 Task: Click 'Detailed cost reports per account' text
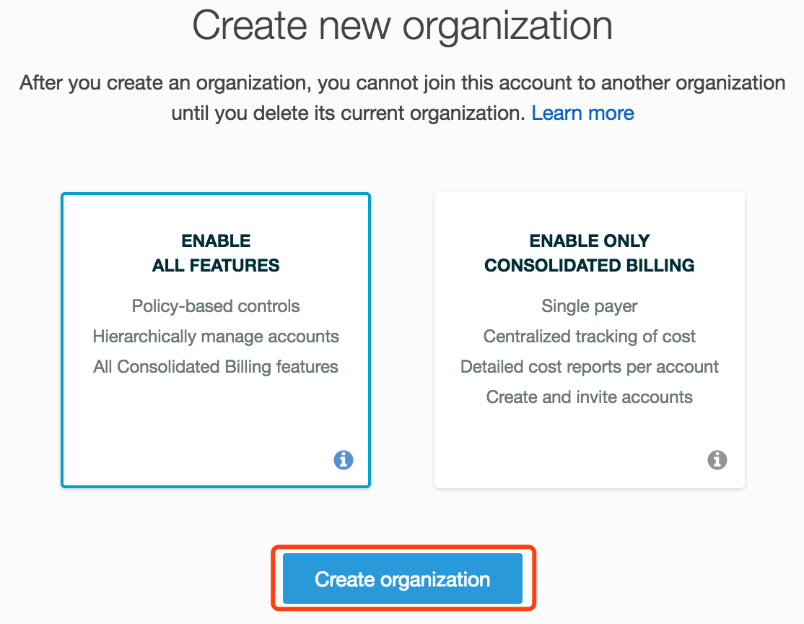589,367
